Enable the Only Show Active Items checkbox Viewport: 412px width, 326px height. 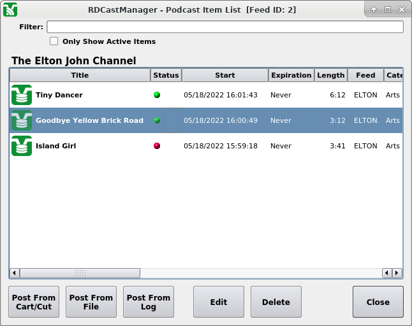54,41
